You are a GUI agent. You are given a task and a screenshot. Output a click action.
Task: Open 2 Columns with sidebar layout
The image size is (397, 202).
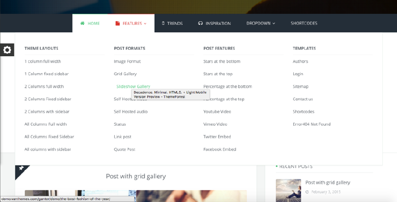tap(47, 111)
